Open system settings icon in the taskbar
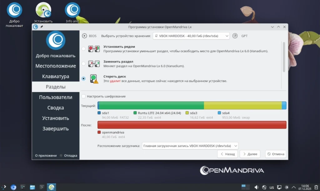 click(23, 187)
